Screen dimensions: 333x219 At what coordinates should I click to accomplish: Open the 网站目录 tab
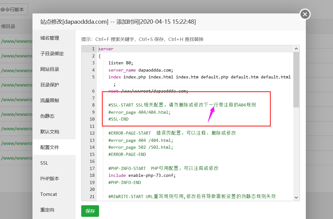(x=50, y=69)
